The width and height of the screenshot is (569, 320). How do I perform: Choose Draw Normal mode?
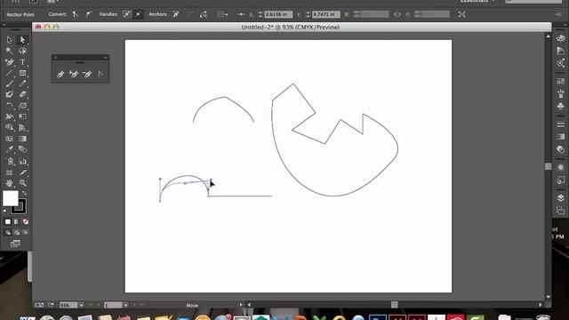tap(8, 232)
